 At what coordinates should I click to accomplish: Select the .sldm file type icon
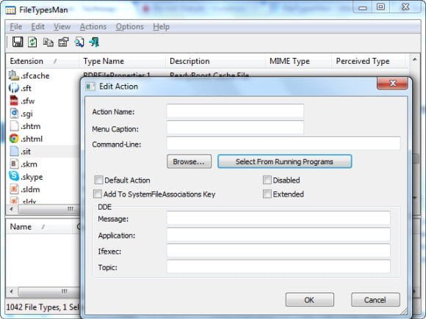point(13,189)
